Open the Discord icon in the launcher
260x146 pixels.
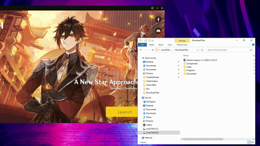click(158, 31)
